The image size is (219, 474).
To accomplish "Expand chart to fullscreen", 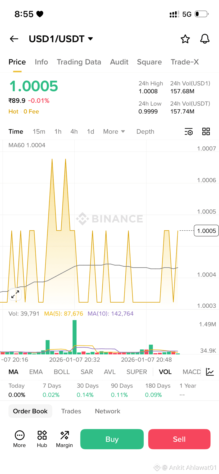I will point(15,294).
